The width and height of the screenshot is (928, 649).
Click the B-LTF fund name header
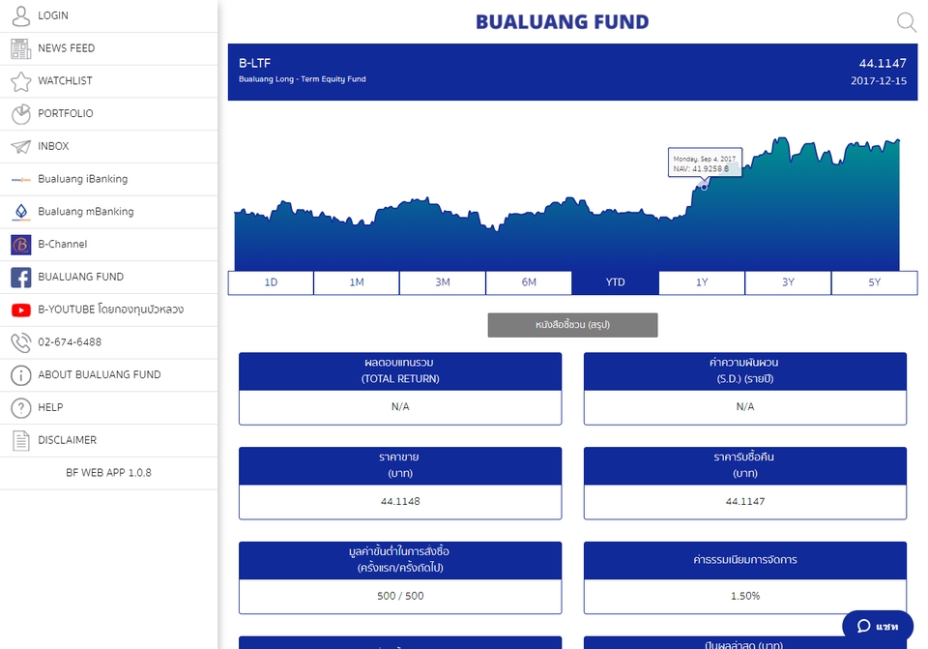(x=254, y=64)
